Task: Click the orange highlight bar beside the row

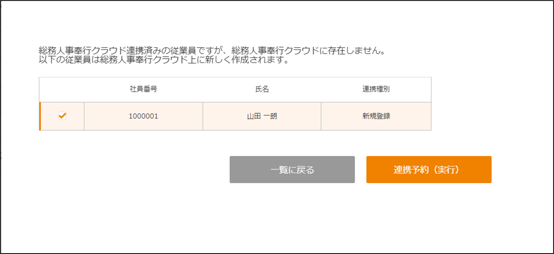Action: [40, 116]
